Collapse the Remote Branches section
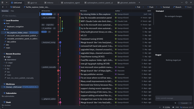The image size is (194, 109). click(2, 54)
